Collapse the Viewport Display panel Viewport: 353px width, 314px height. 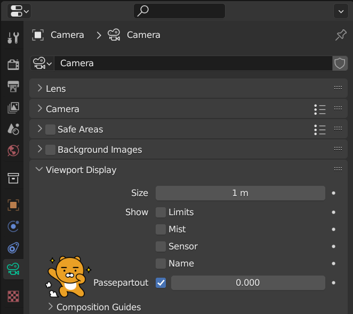(x=39, y=169)
